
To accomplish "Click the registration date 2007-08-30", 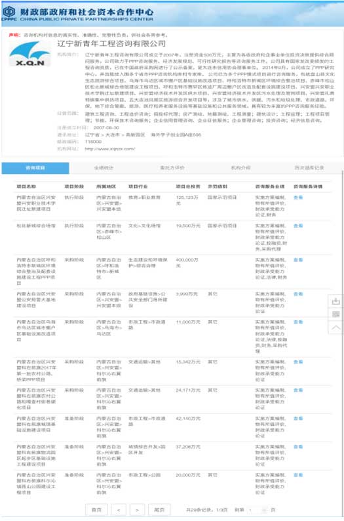I will tap(106, 127).
